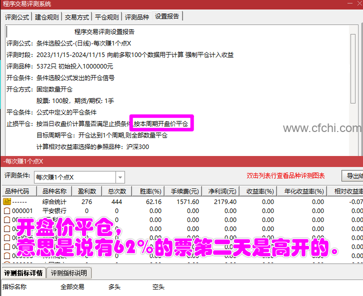Select the 平仓规则 tab
Screen dimensions: 363x296
[106, 17]
